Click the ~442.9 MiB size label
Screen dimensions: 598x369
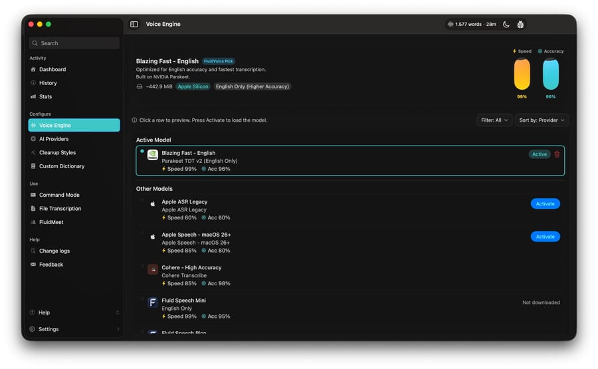[x=159, y=86]
